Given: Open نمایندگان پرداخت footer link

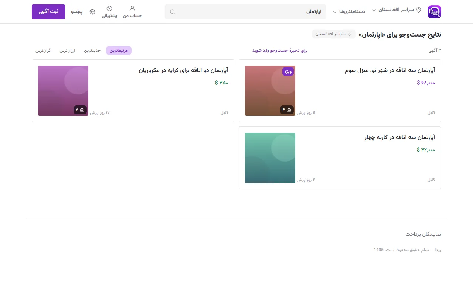Looking at the screenshot, I should (423, 234).
